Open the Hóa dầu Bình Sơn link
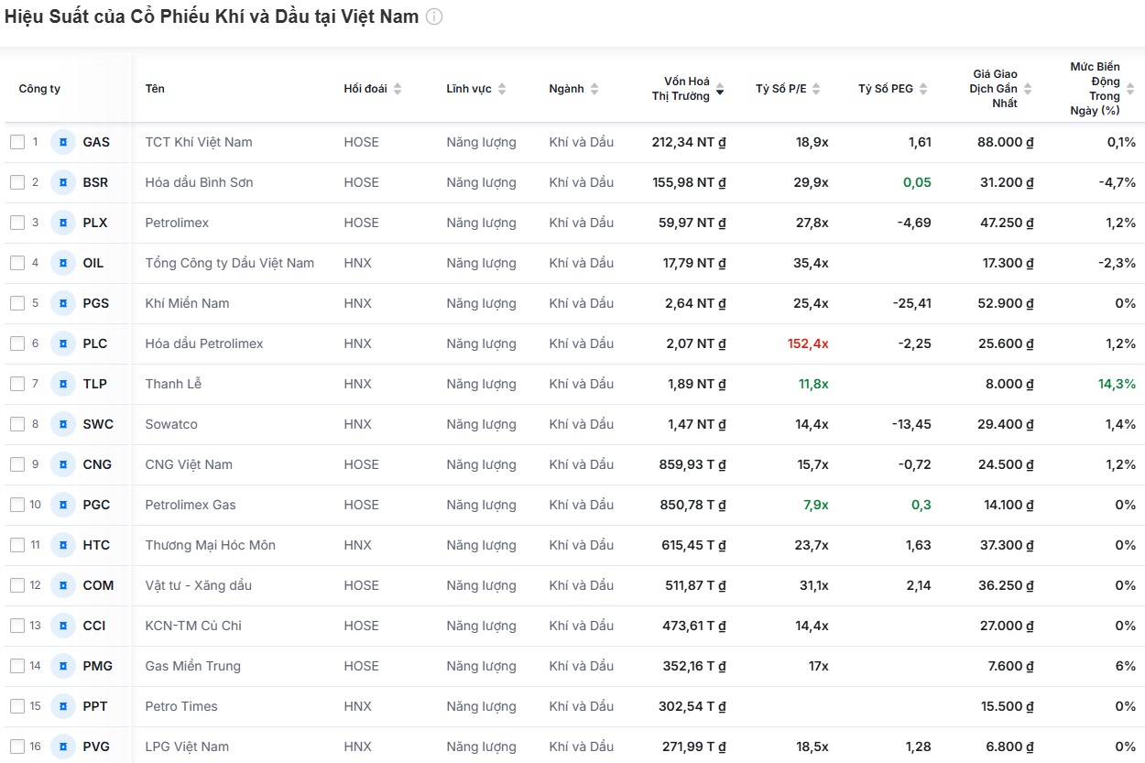1145x763 pixels. [199, 182]
